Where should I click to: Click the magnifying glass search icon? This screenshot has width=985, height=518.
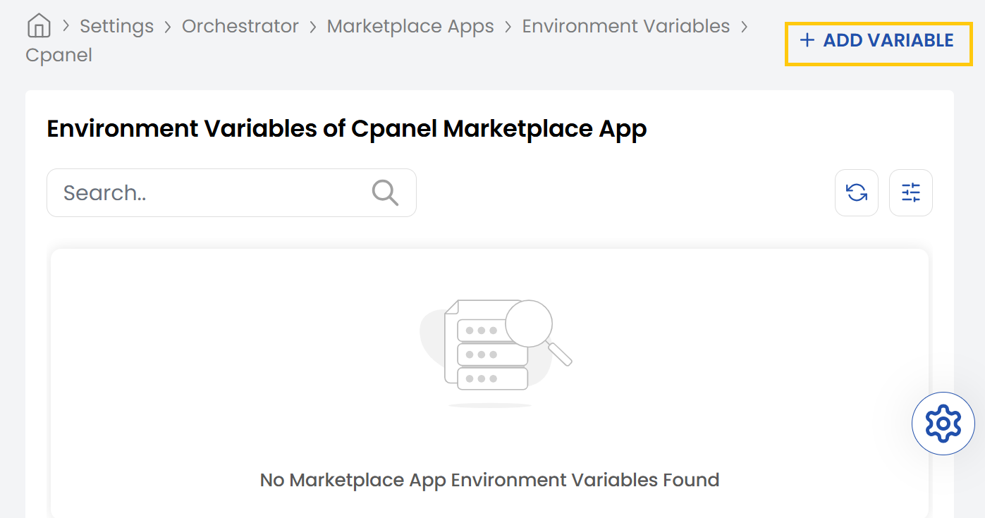pos(385,192)
